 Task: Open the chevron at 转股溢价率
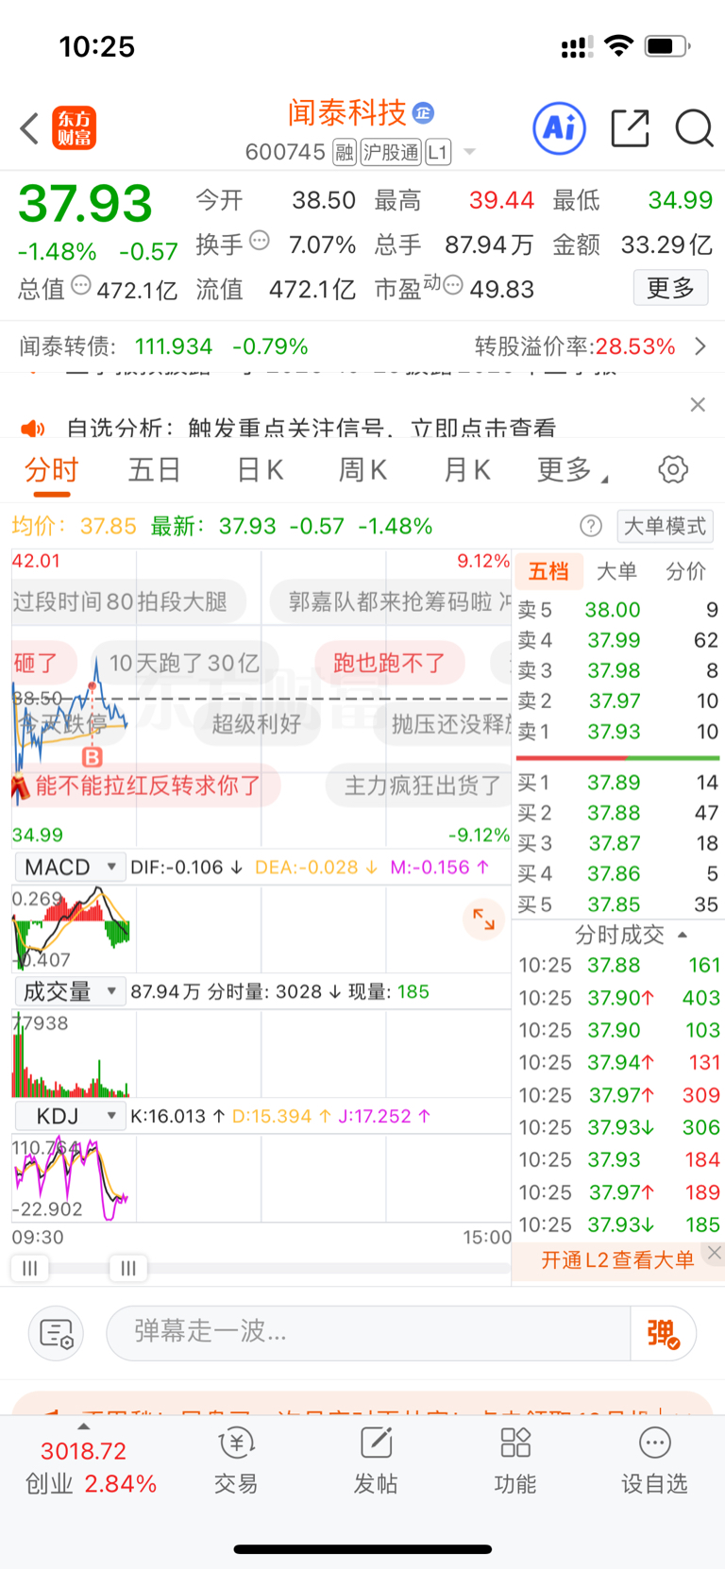(700, 346)
